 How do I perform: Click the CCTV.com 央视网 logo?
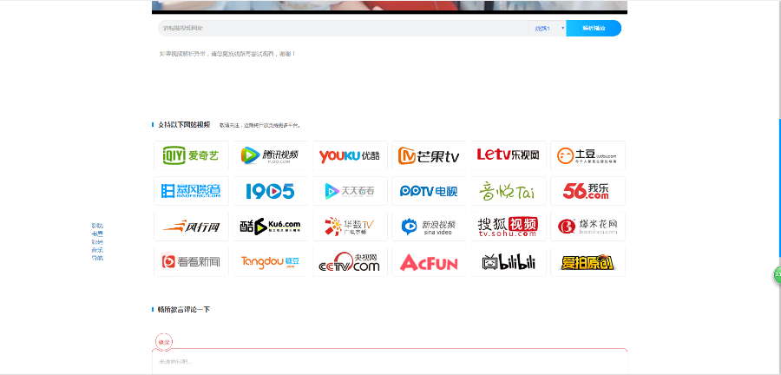(351, 262)
